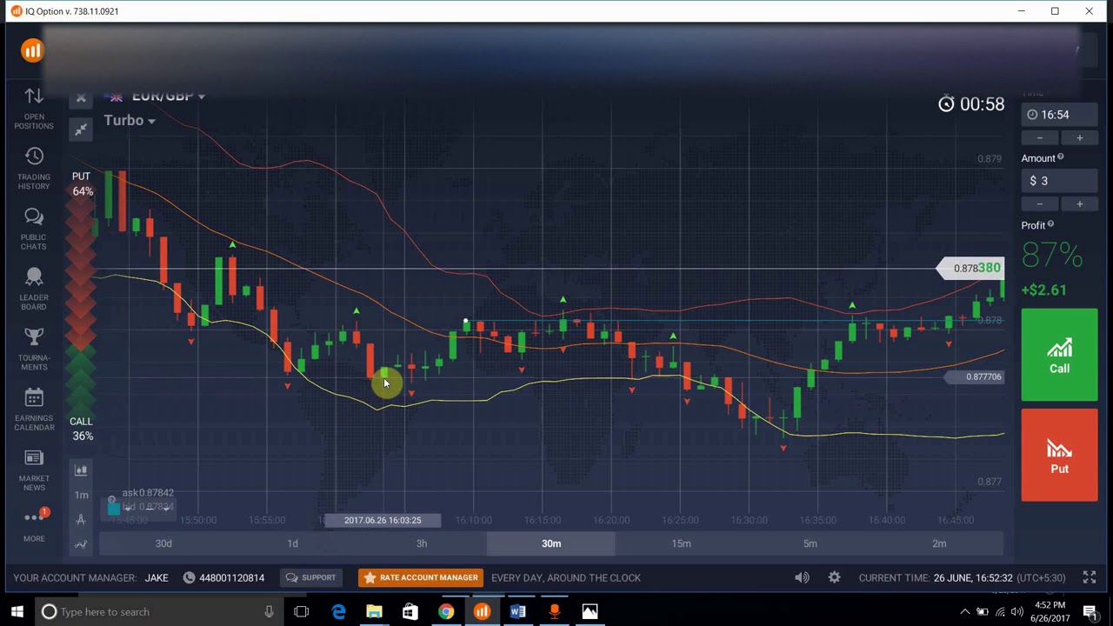Select the 3h chart range
The height and width of the screenshot is (626, 1113).
click(422, 543)
